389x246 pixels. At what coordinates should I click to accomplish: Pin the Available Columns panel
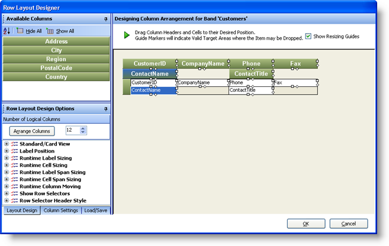click(x=105, y=20)
